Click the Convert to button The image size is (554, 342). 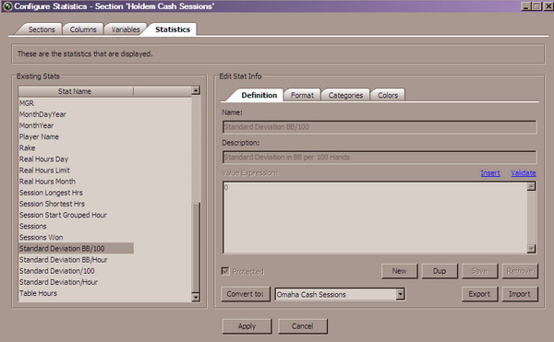pos(246,294)
